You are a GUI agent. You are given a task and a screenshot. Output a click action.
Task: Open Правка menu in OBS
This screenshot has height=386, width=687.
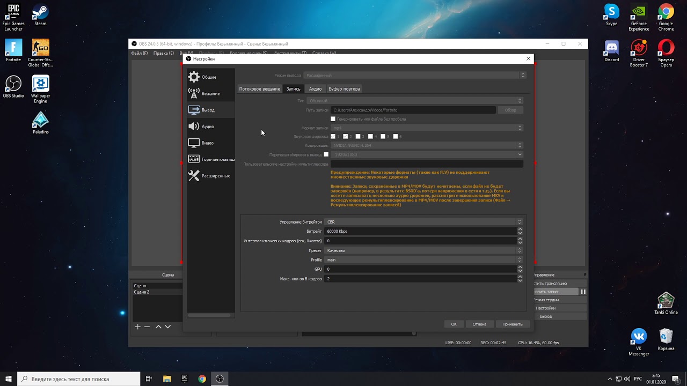click(x=164, y=53)
